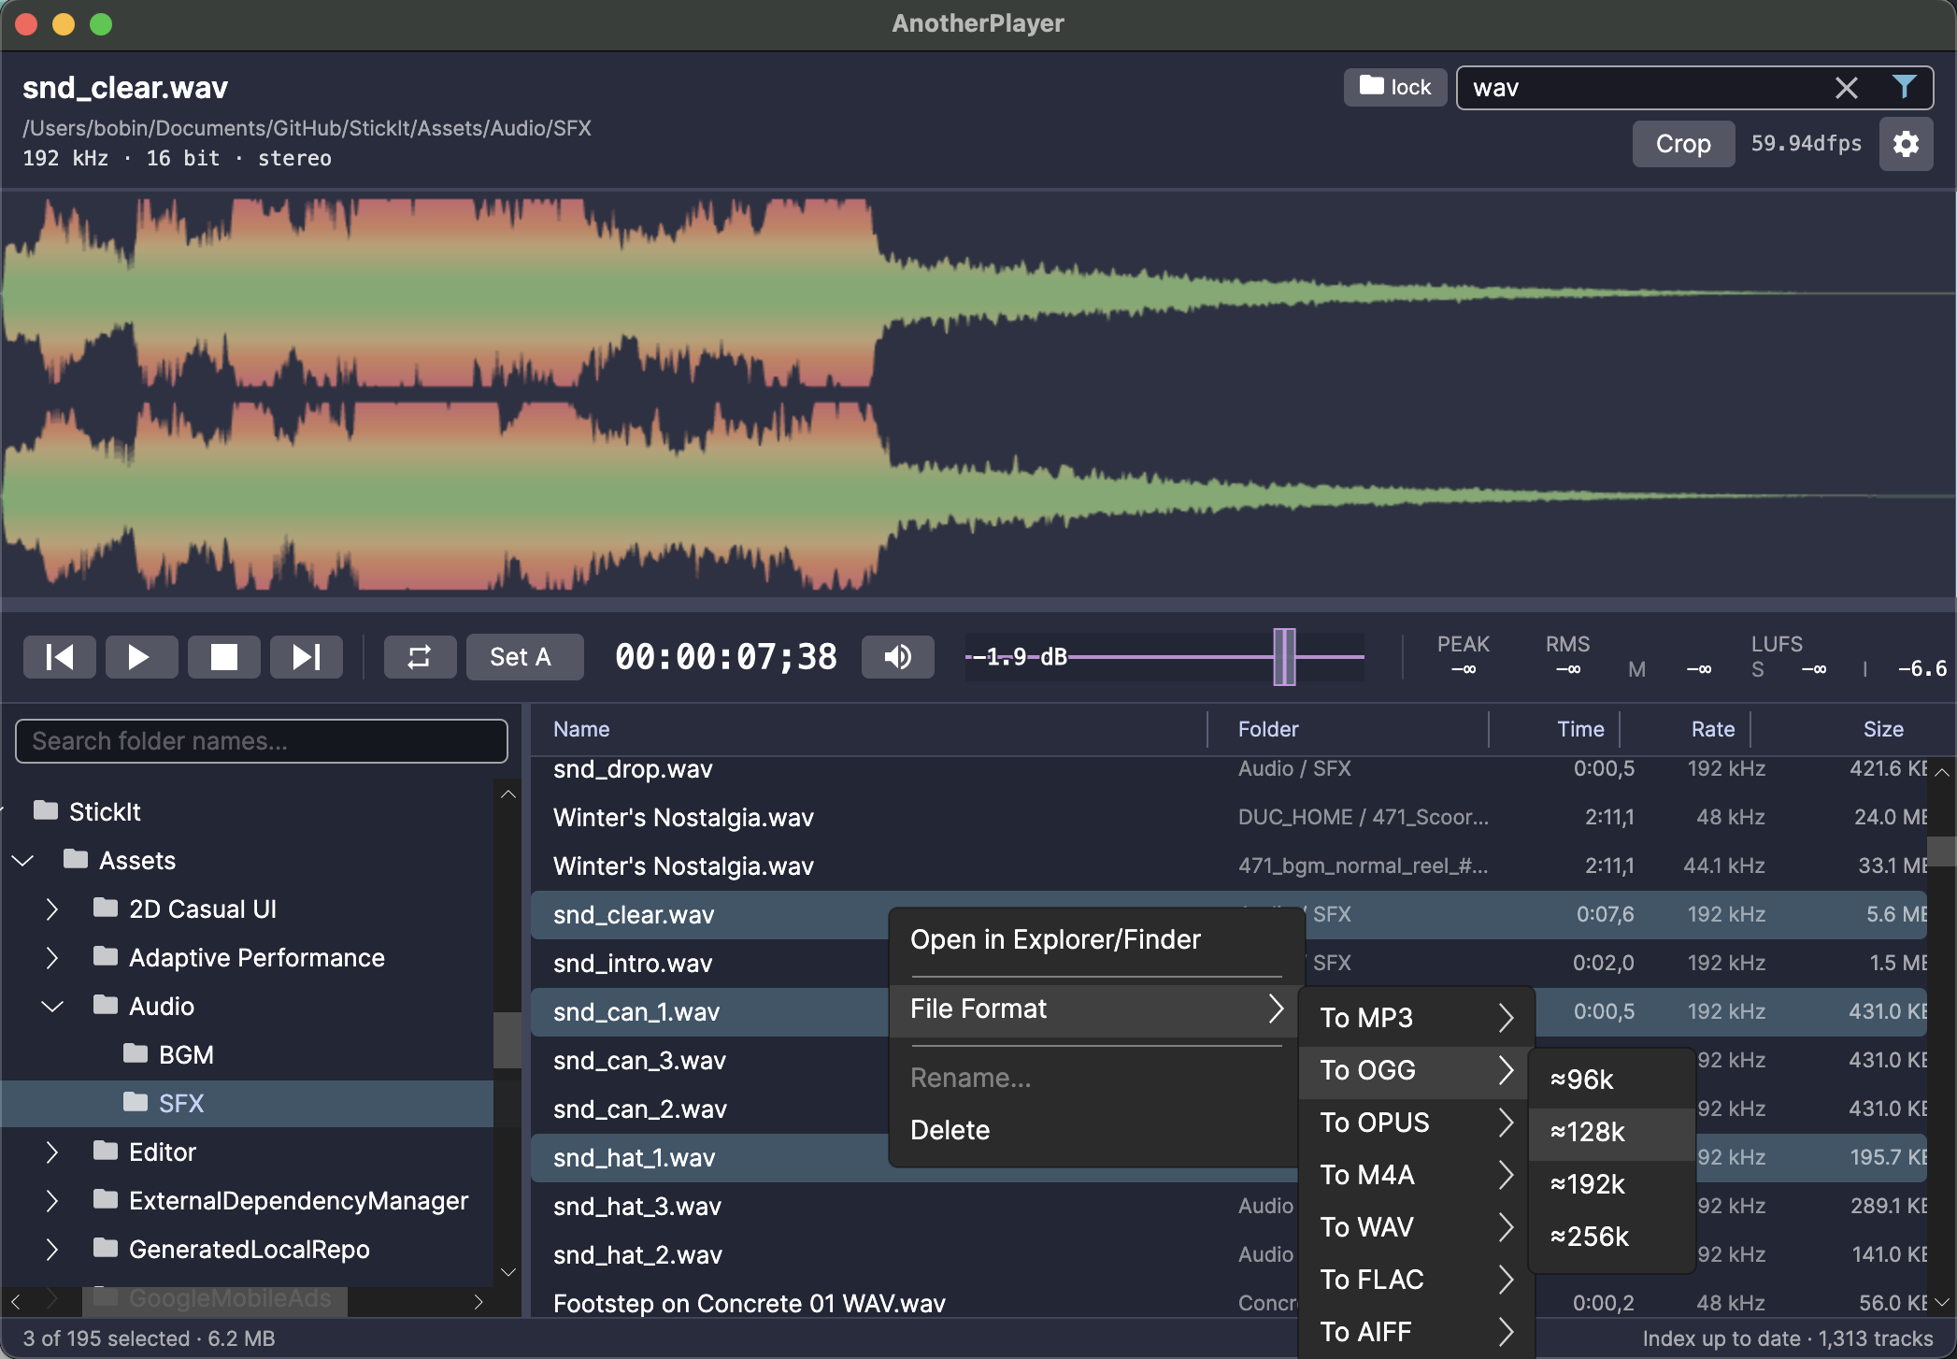1957x1359 pixels.
Task: Select the BGM folder
Action: click(x=186, y=1054)
